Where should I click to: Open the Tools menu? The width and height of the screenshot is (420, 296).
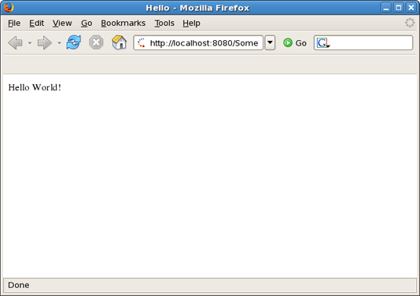click(164, 24)
